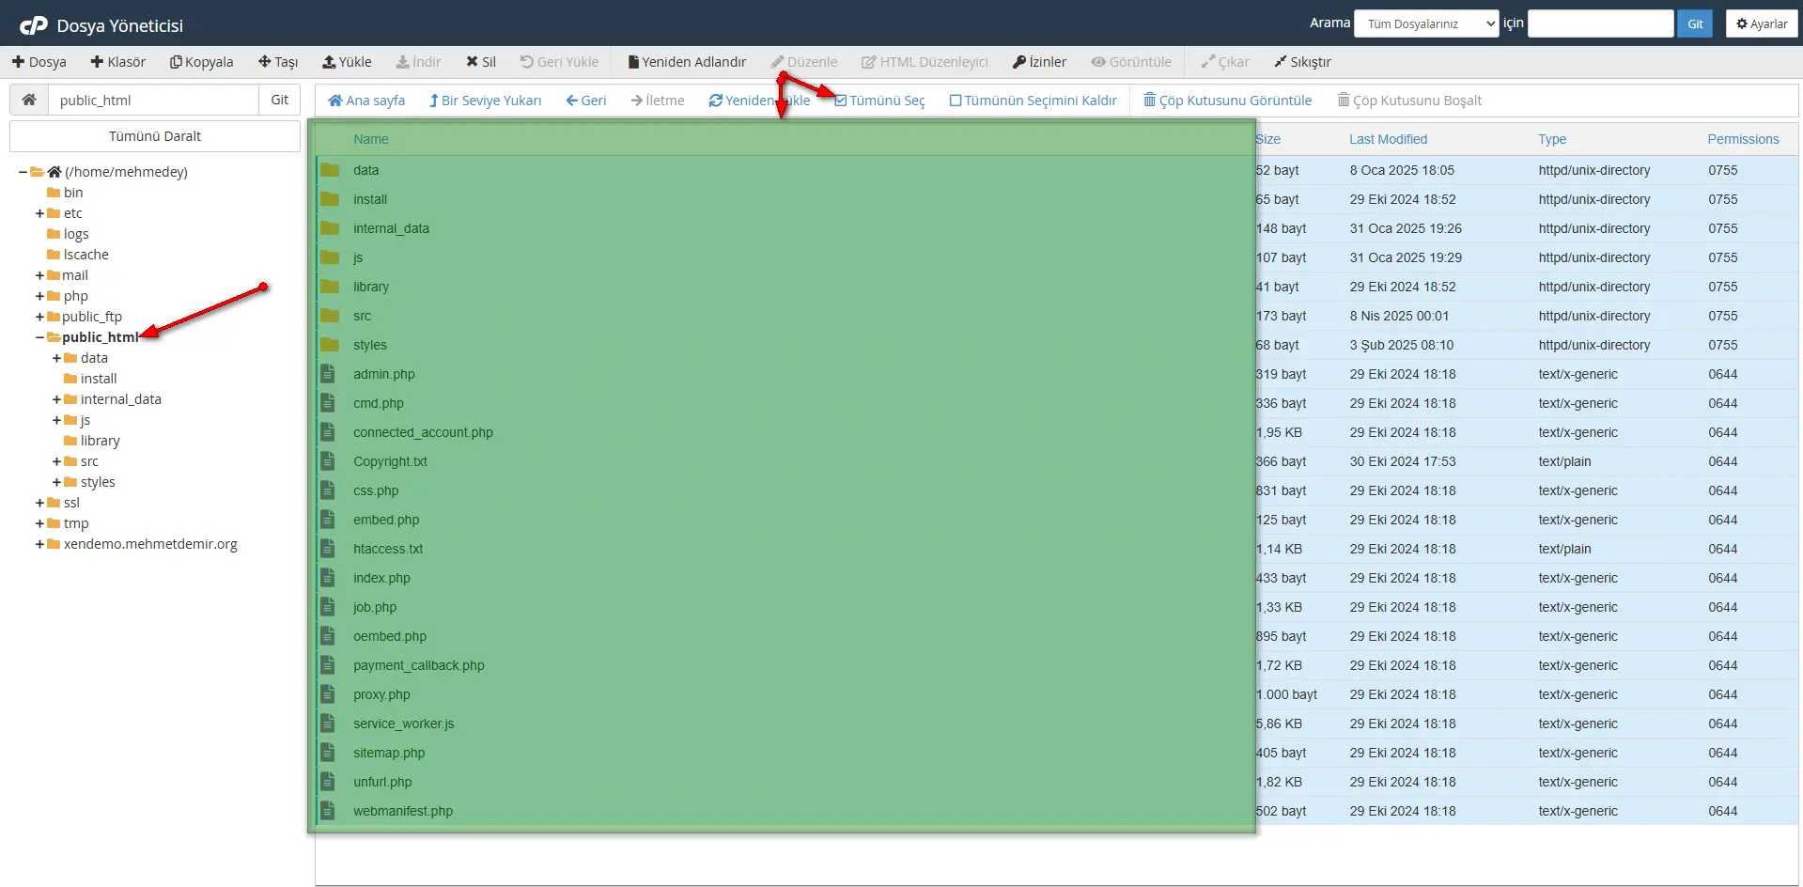This screenshot has width=1803, height=887.
Task: Compress files with Sıkıştır
Action: (1302, 61)
